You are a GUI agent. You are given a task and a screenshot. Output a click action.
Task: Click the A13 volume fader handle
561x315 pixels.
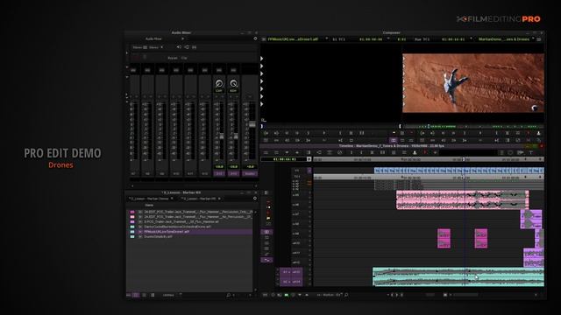click(222, 136)
